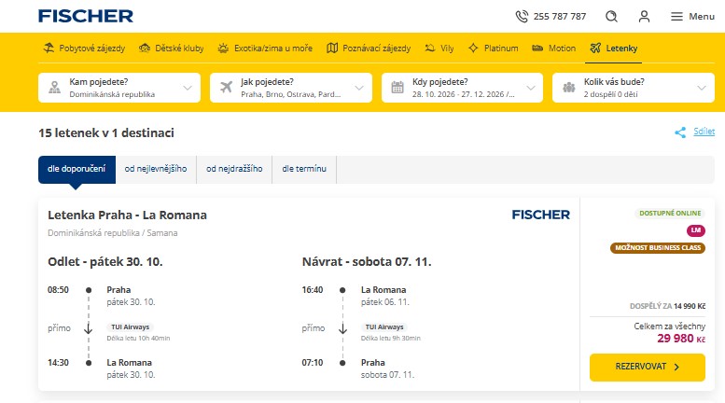Click the 15 letenek v 1 destinaci heading
725x403 pixels.
point(106,133)
